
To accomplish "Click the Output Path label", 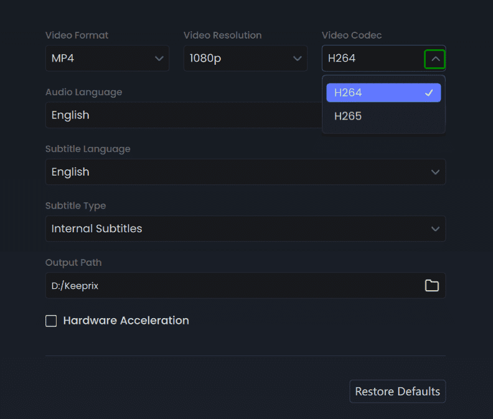I will click(x=73, y=263).
